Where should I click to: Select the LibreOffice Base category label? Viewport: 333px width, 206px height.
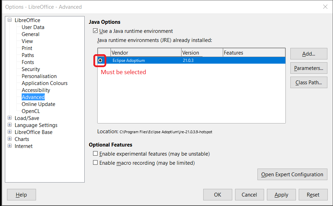34,132
